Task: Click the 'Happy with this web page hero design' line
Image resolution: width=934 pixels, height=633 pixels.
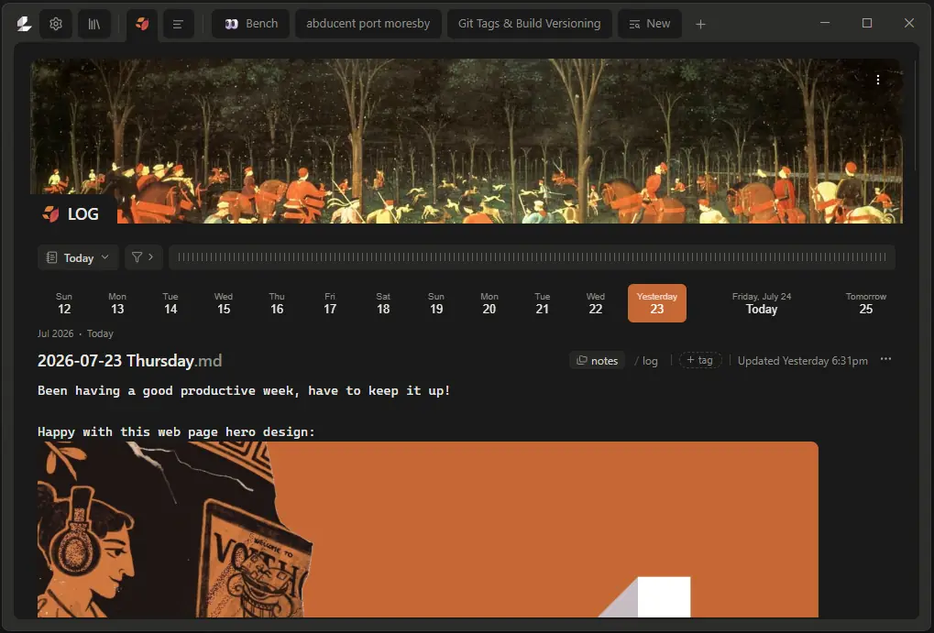Action: [176, 431]
